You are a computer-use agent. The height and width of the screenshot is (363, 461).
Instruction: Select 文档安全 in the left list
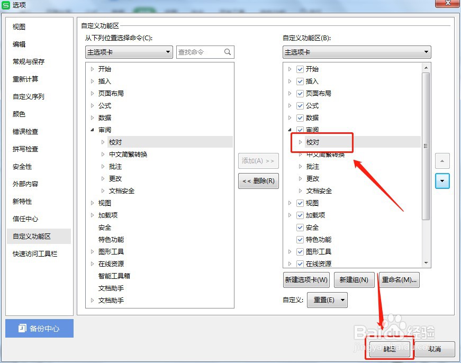[x=122, y=191]
